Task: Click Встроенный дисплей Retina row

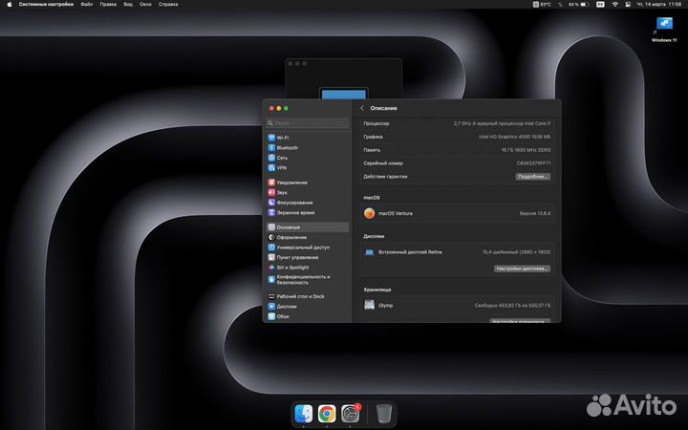Action: (x=457, y=252)
